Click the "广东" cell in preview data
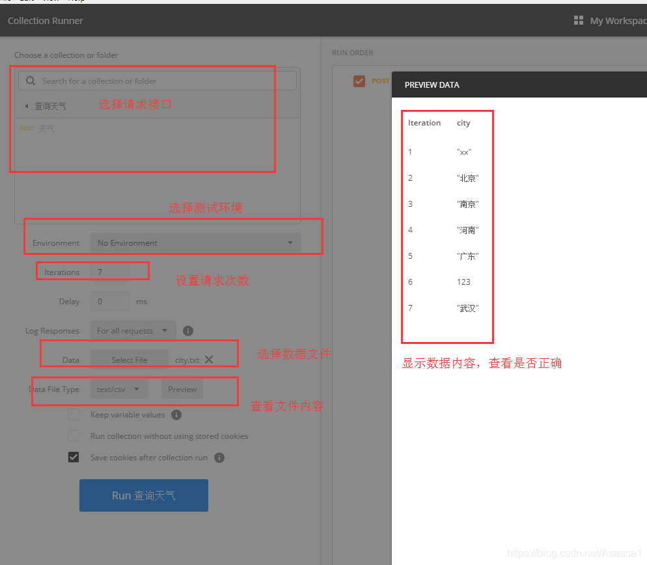 467,256
